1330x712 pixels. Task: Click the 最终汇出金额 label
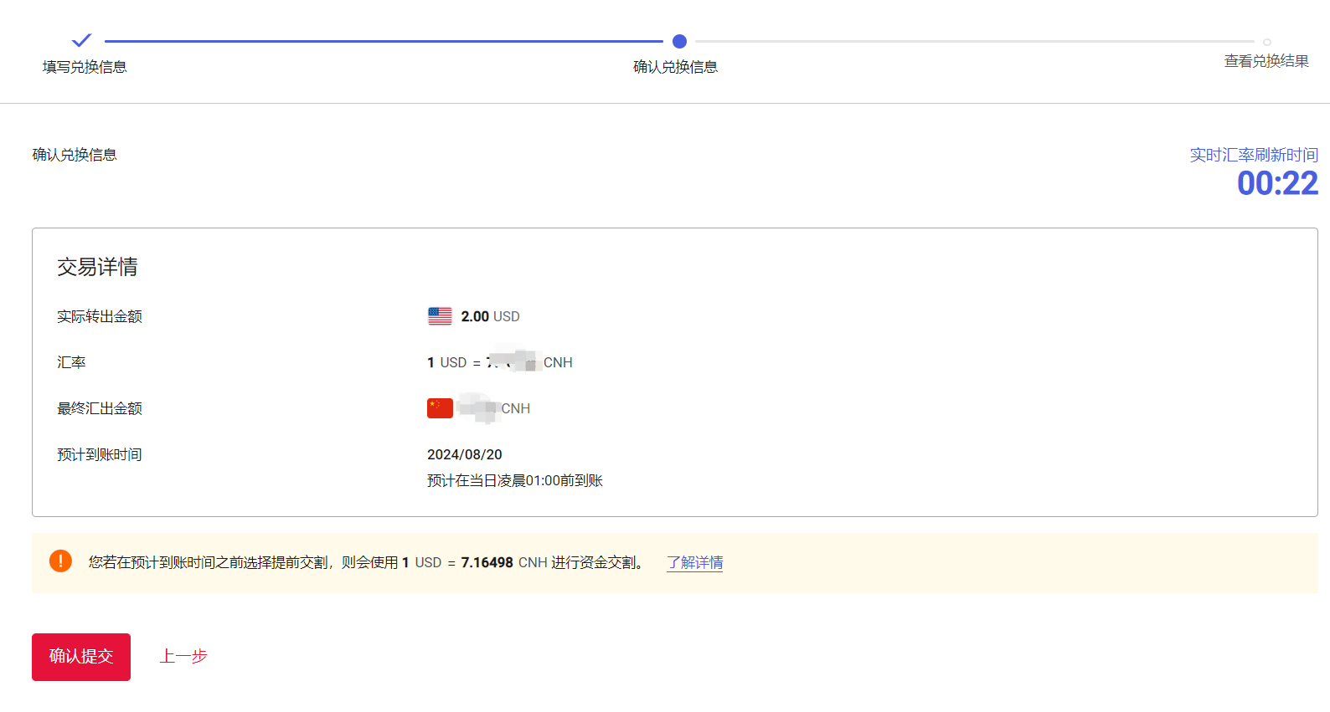[100, 408]
